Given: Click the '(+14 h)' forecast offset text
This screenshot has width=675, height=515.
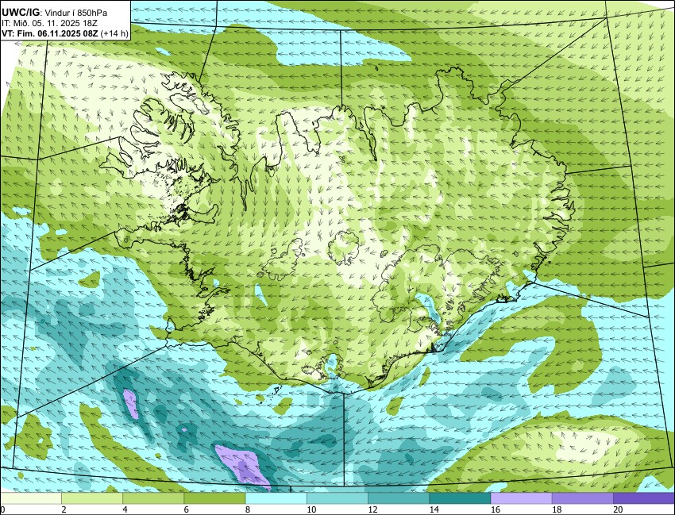Looking at the screenshot, I should coord(114,34).
